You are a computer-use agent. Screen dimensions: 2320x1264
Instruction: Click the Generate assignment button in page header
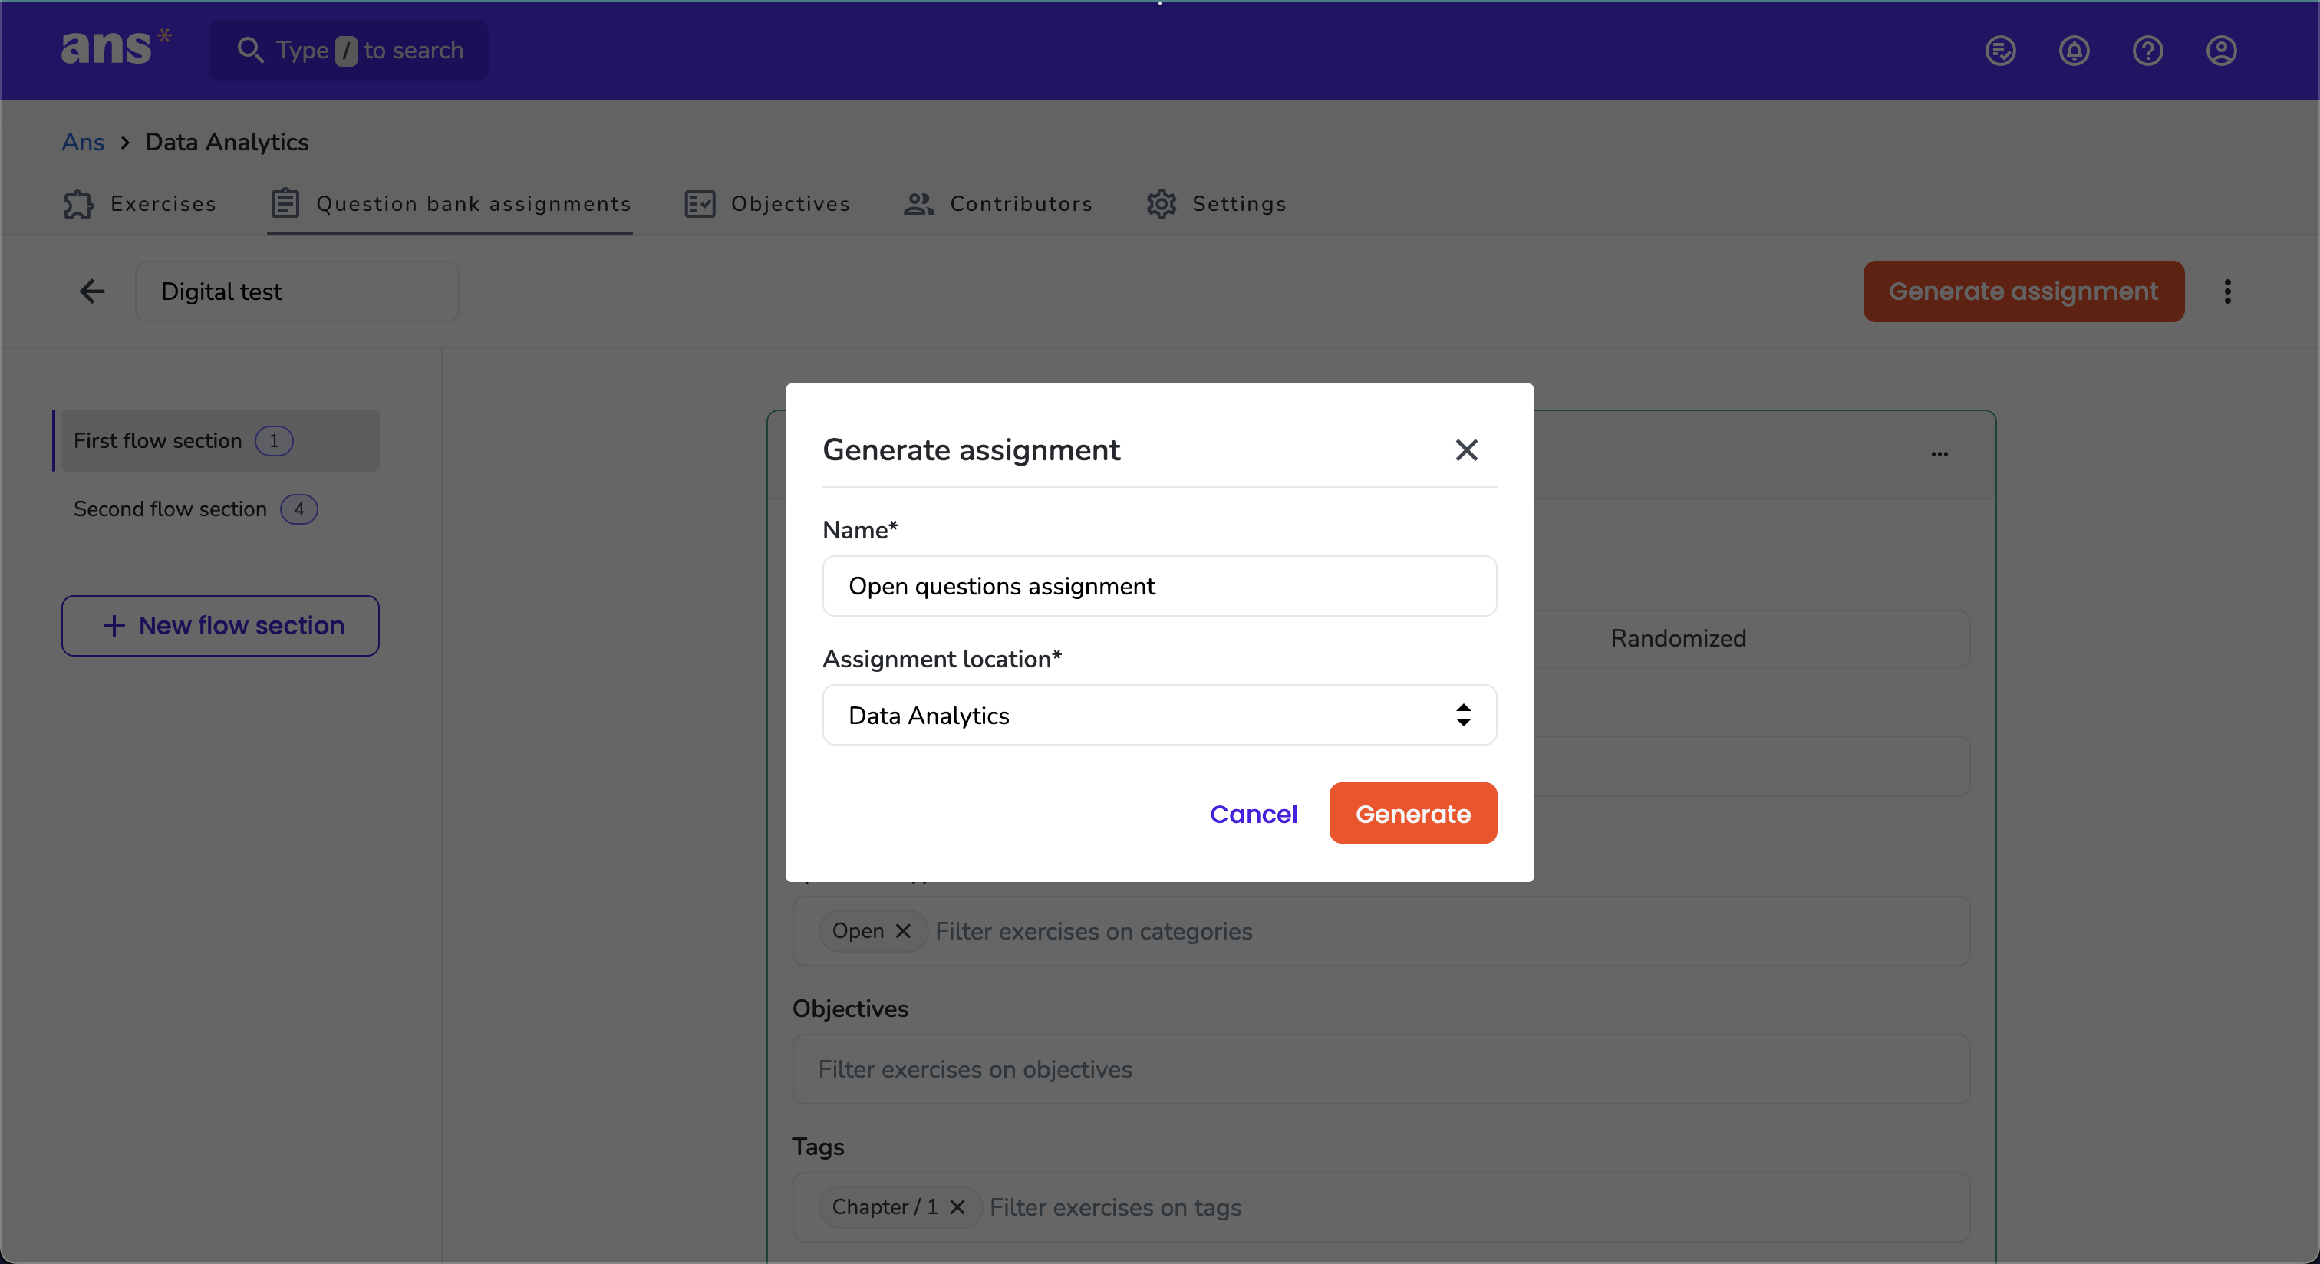pyautogui.click(x=2024, y=291)
